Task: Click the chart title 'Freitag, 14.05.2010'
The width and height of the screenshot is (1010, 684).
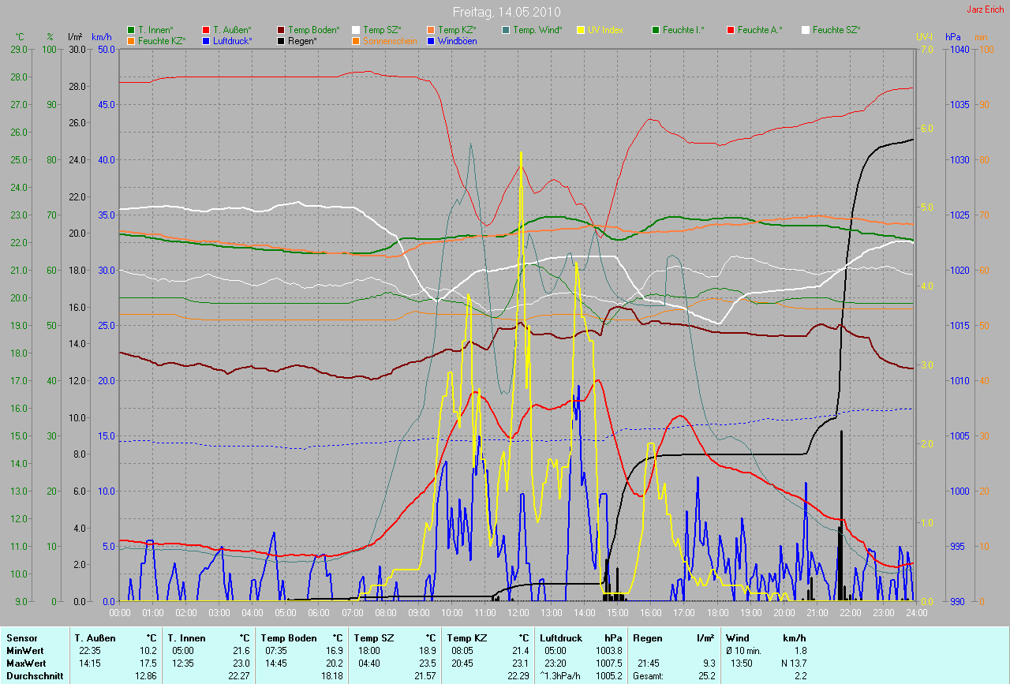Action: (x=506, y=12)
